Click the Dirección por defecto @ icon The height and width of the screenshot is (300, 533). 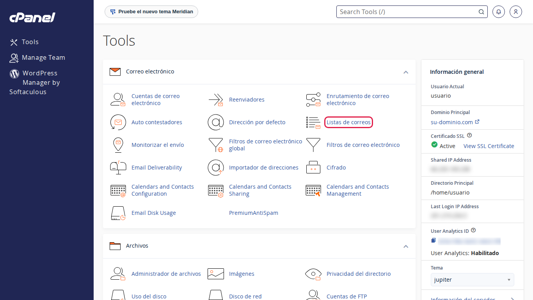coord(215,122)
